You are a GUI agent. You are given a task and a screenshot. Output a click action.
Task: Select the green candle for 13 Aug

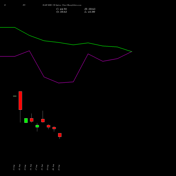26,120
